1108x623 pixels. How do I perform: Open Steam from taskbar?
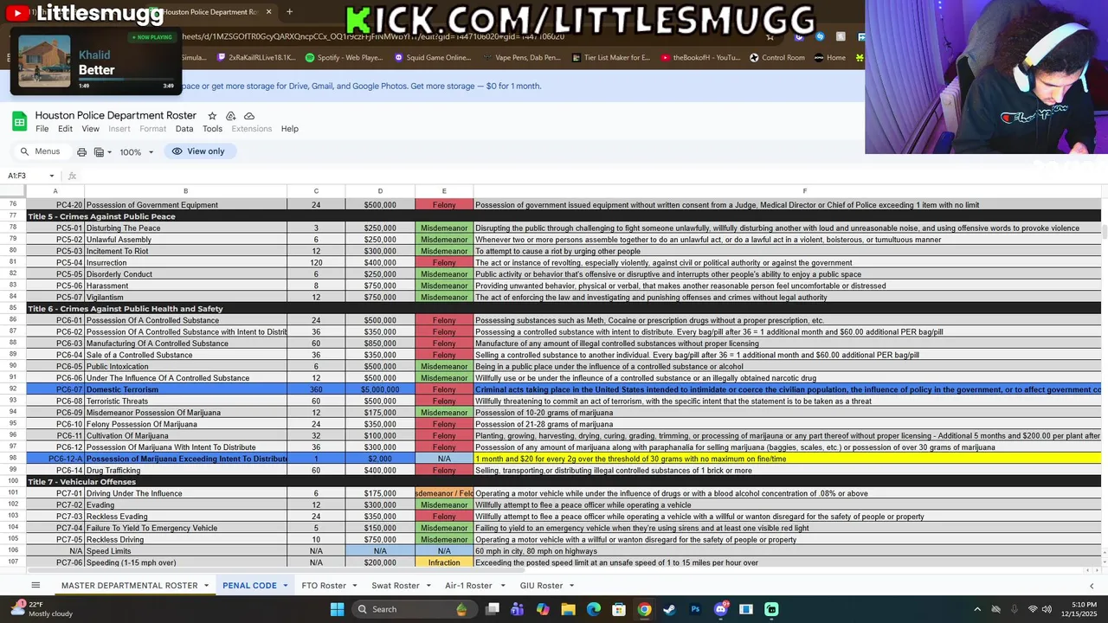click(x=669, y=609)
